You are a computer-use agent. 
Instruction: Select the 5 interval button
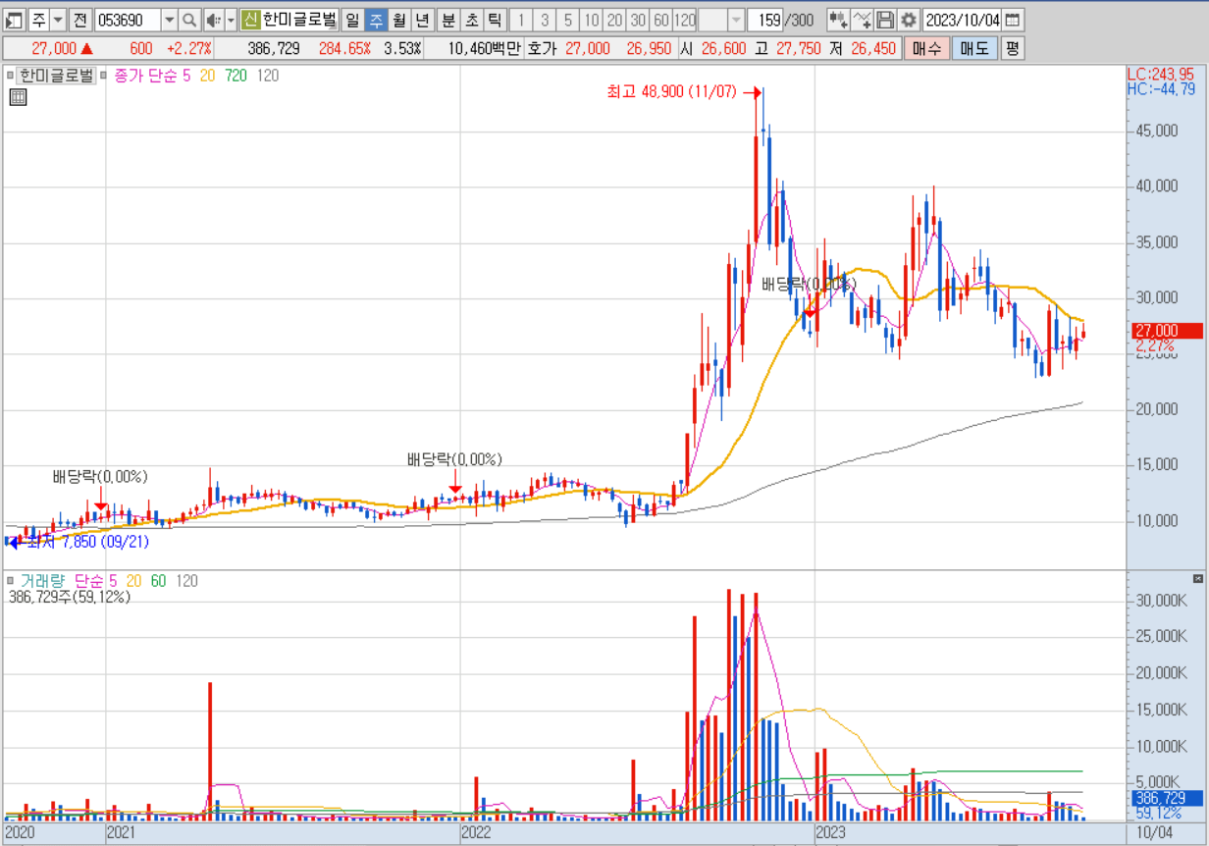point(567,20)
